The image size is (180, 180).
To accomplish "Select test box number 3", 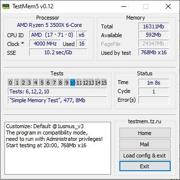I will pos(29,83).
